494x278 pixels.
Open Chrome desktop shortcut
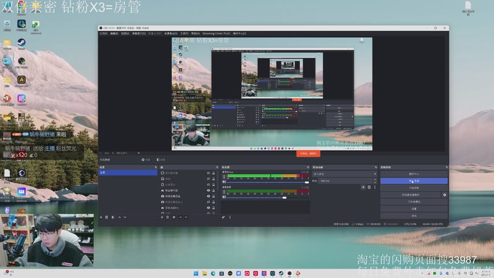click(22, 7)
